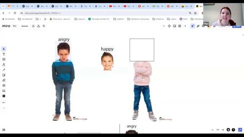
Task: Open the Google 'G' bookmark
Action: pos(45,19)
